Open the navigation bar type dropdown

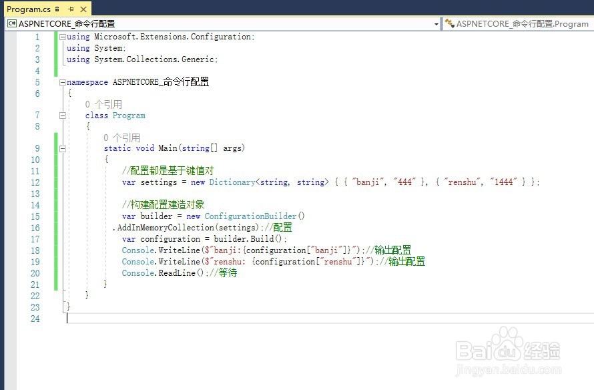[x=437, y=23]
